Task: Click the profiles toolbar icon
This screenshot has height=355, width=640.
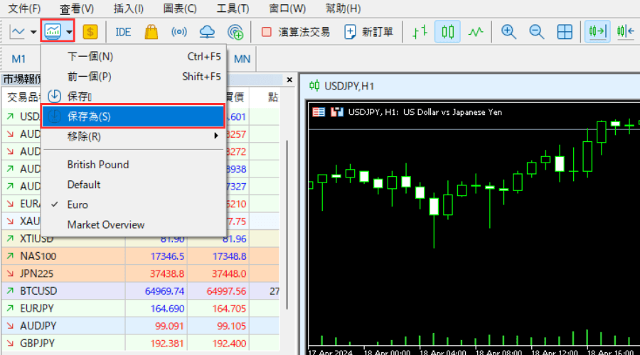Action: [53, 32]
